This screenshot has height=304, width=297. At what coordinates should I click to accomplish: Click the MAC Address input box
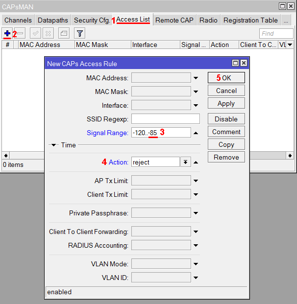[x=161, y=78]
